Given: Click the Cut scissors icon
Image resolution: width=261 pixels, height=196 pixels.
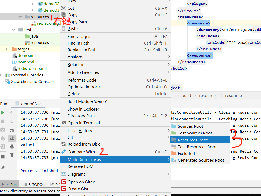Looking at the screenshot, I should [64, 8].
